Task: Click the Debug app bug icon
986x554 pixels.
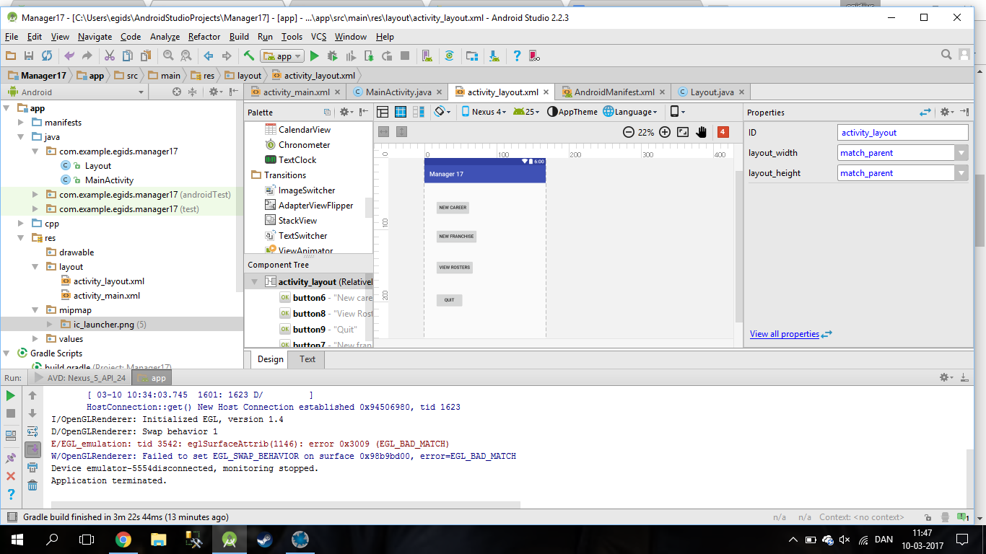Action: [333, 56]
